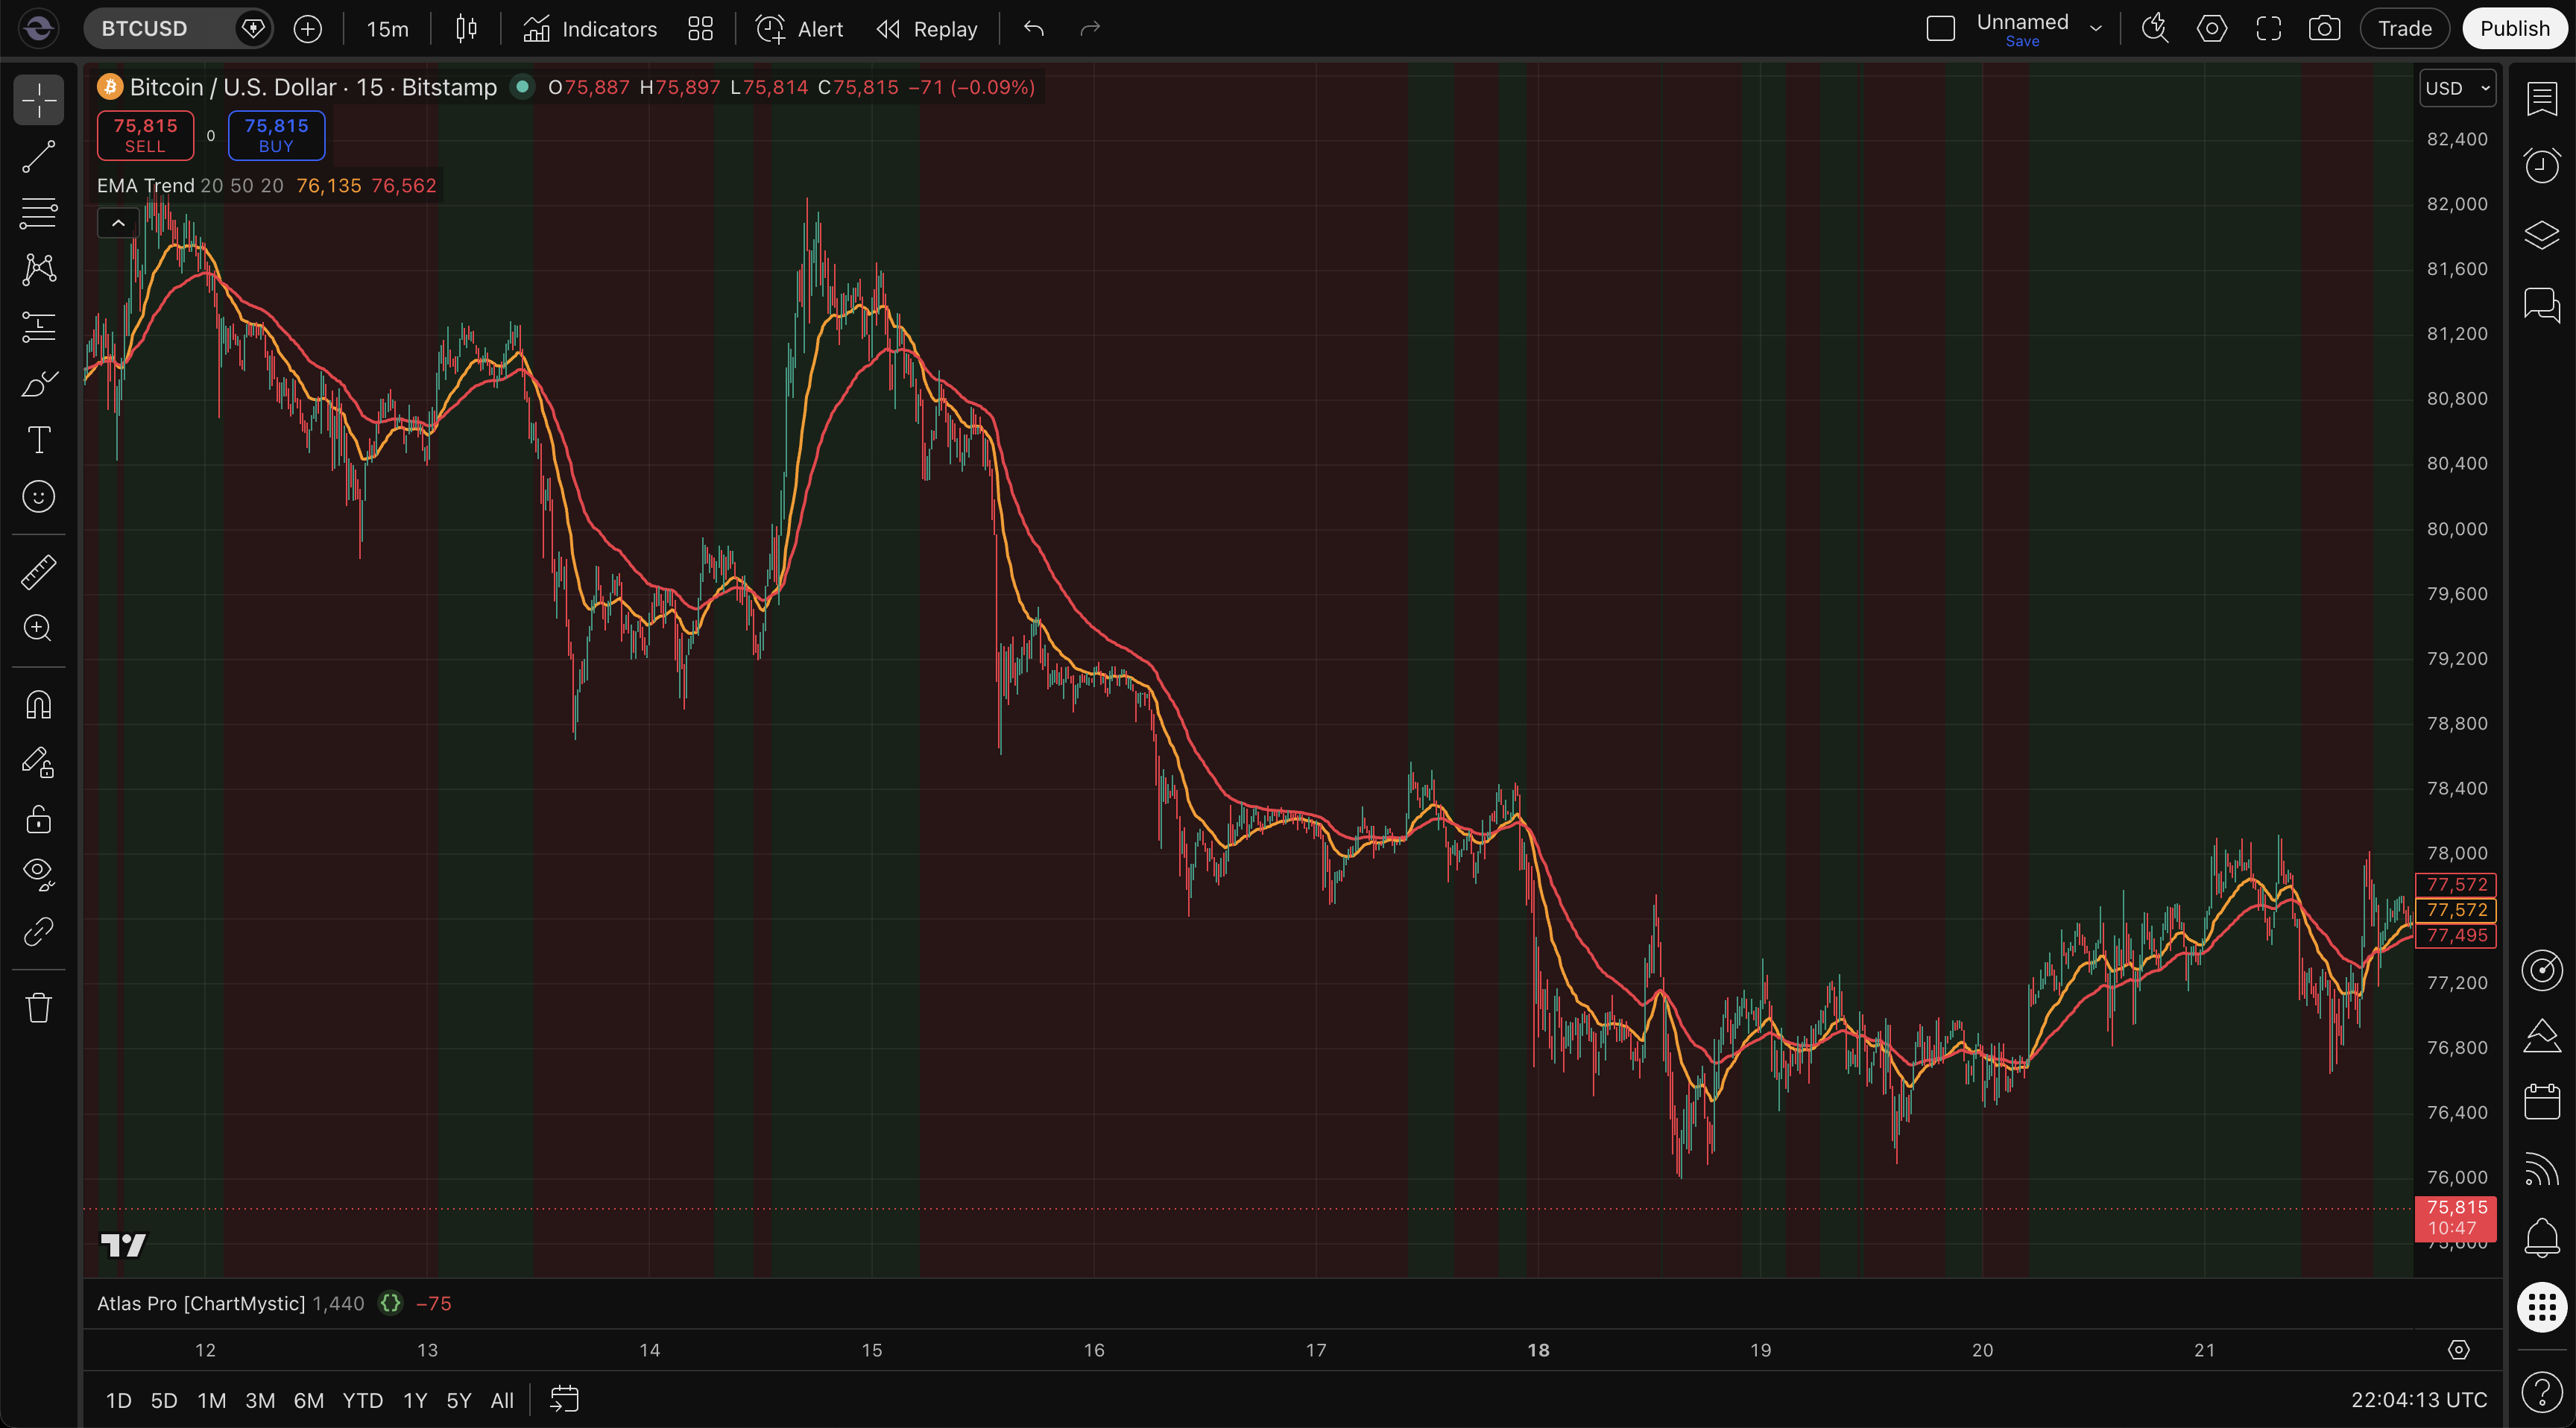Hide all drawings with eye icon

(x=38, y=875)
